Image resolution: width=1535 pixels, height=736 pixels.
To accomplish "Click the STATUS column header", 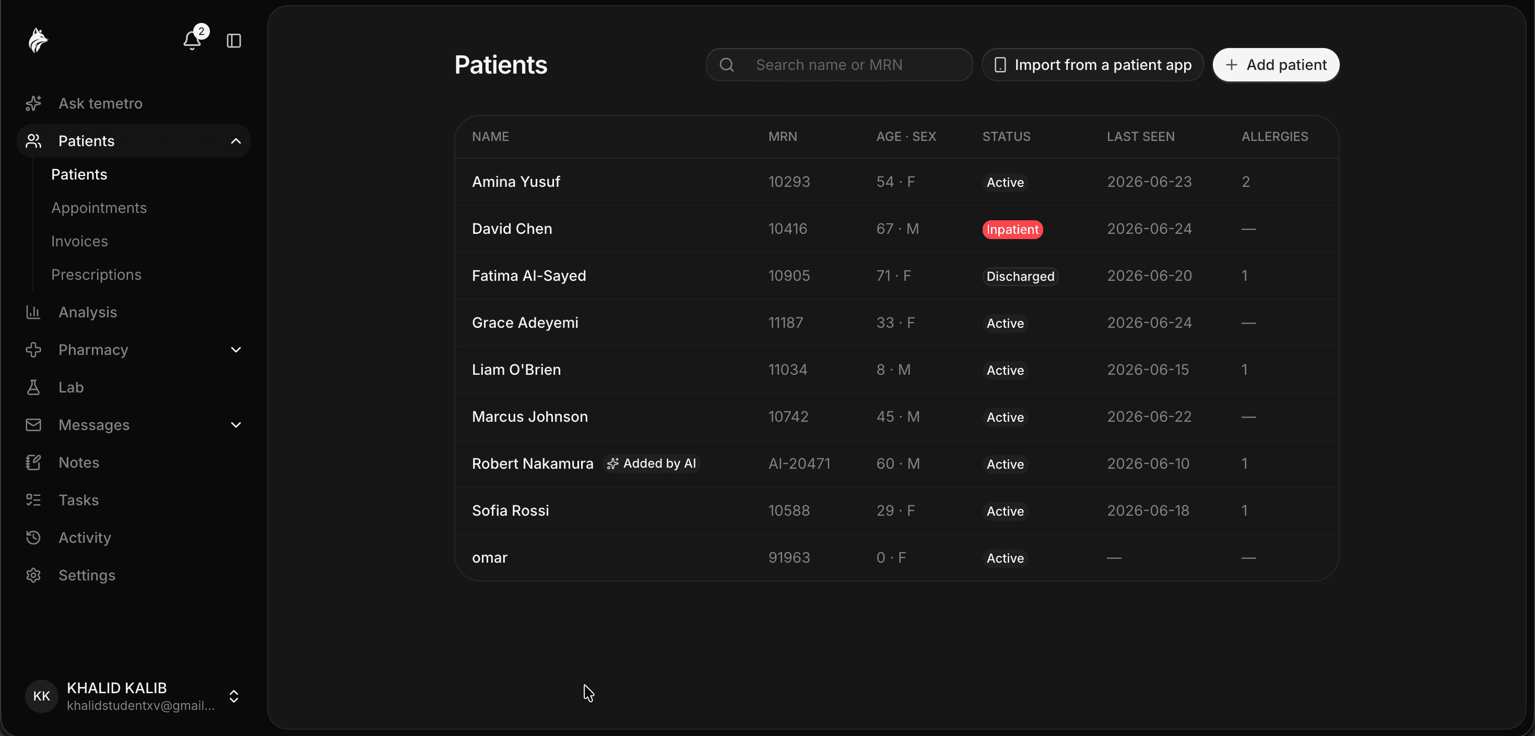I will coord(1007,136).
